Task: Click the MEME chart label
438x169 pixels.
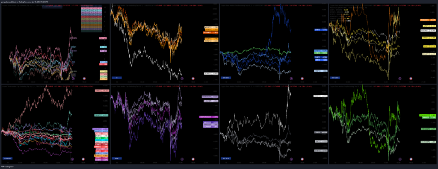Action: tap(116, 158)
